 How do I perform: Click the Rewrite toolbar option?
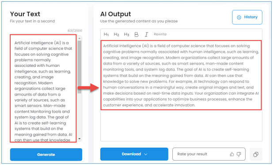click(x=160, y=34)
